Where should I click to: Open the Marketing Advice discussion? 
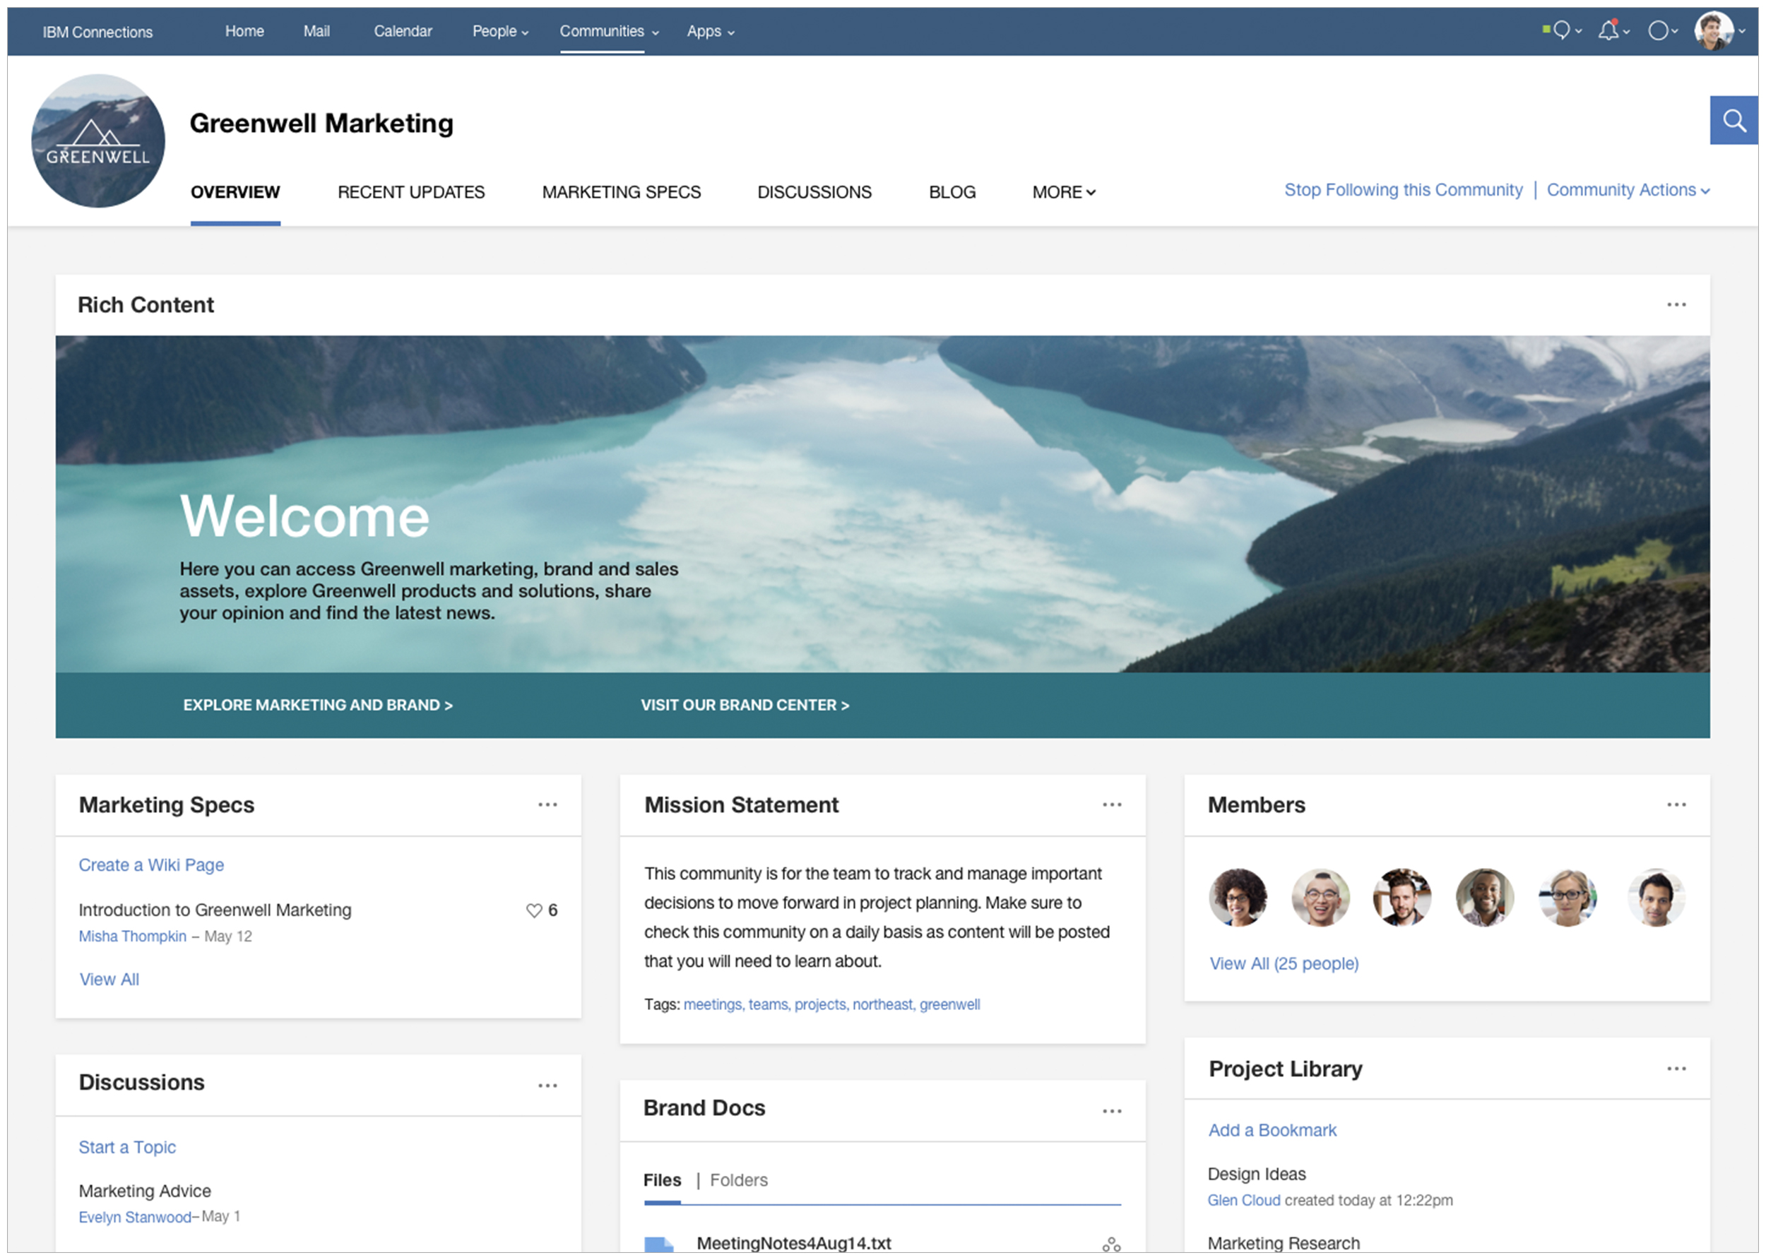click(x=145, y=1191)
